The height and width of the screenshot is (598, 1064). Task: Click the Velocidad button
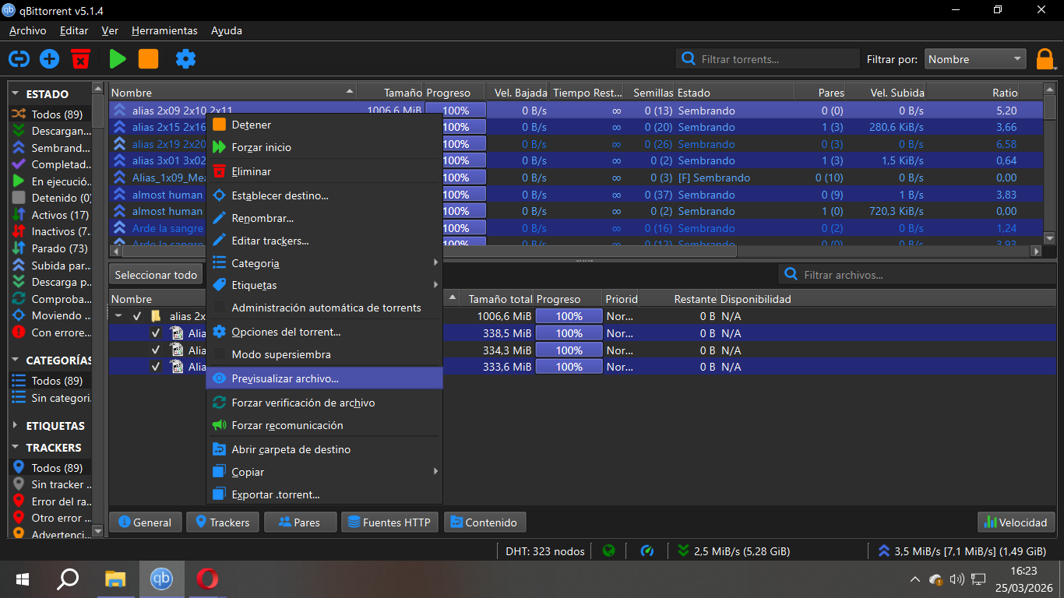coord(1016,522)
